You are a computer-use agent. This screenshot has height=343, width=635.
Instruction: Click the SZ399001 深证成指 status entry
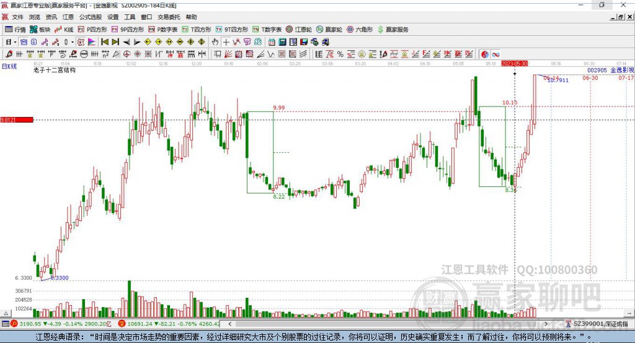(x=597, y=324)
